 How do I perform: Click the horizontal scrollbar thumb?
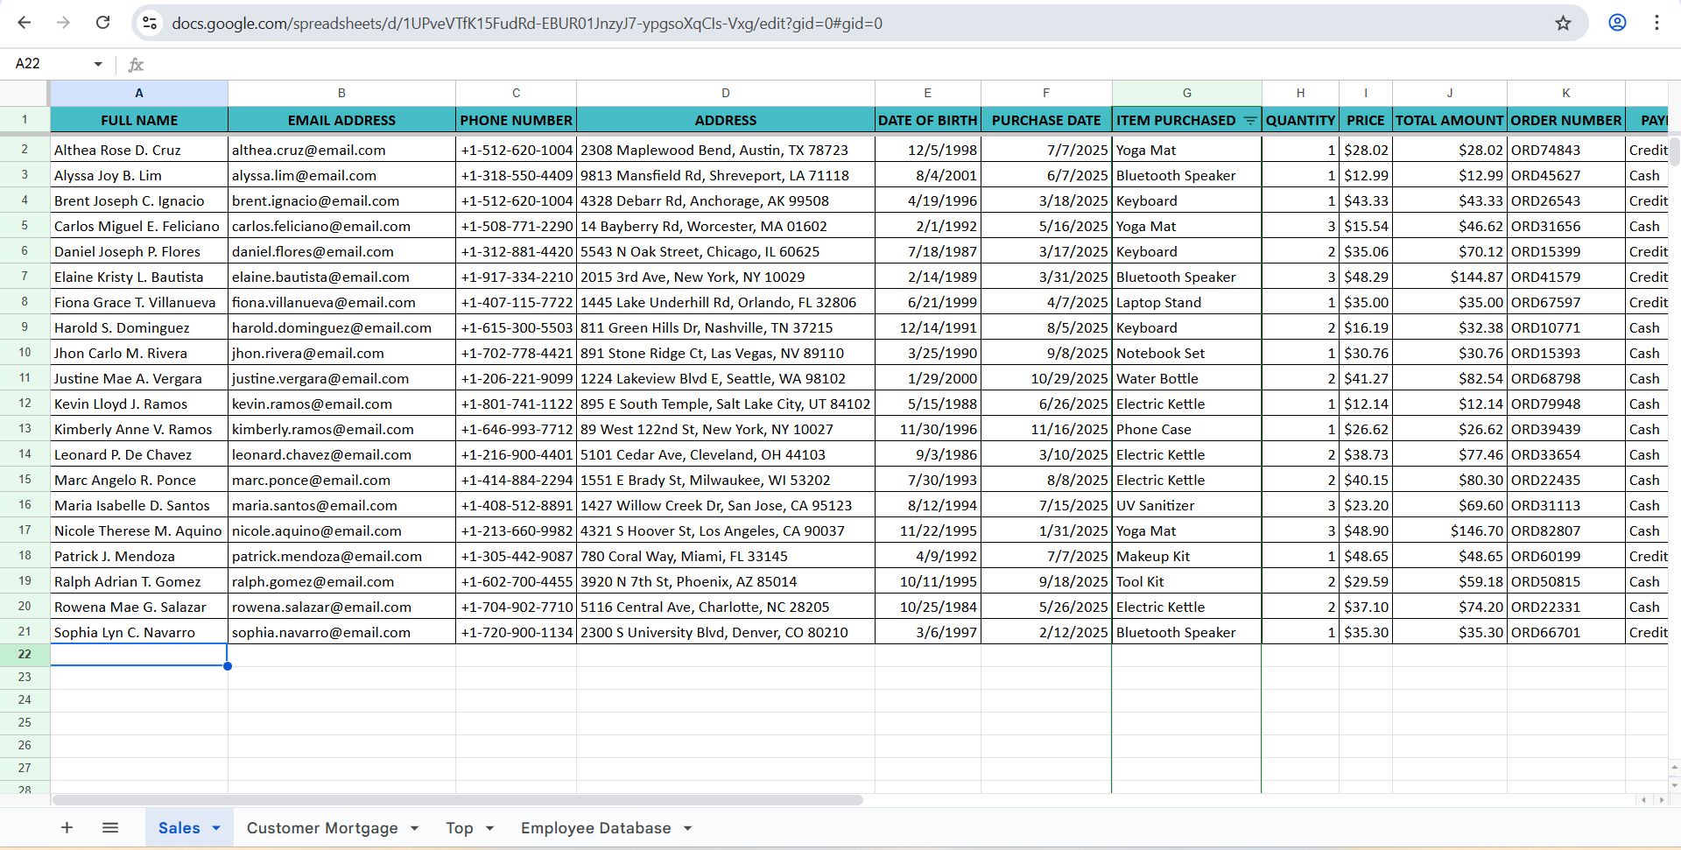pos(457,800)
